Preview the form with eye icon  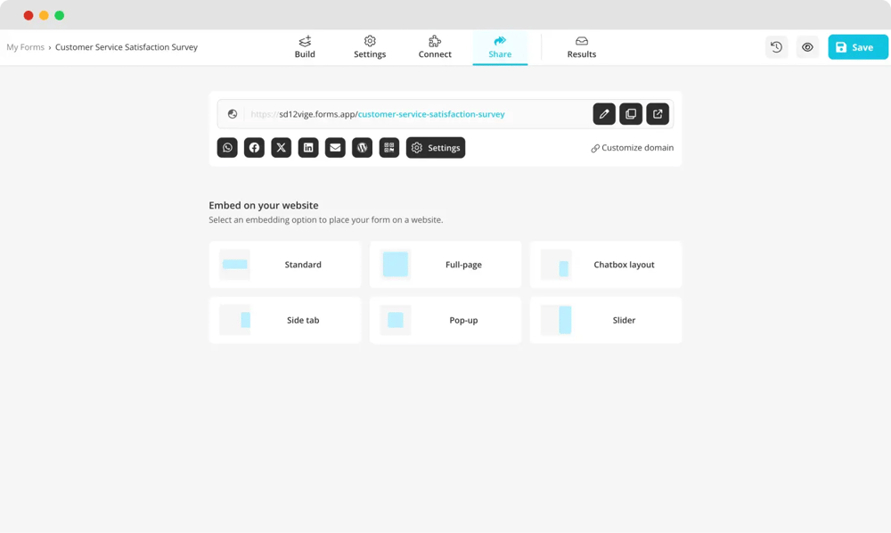tap(807, 47)
